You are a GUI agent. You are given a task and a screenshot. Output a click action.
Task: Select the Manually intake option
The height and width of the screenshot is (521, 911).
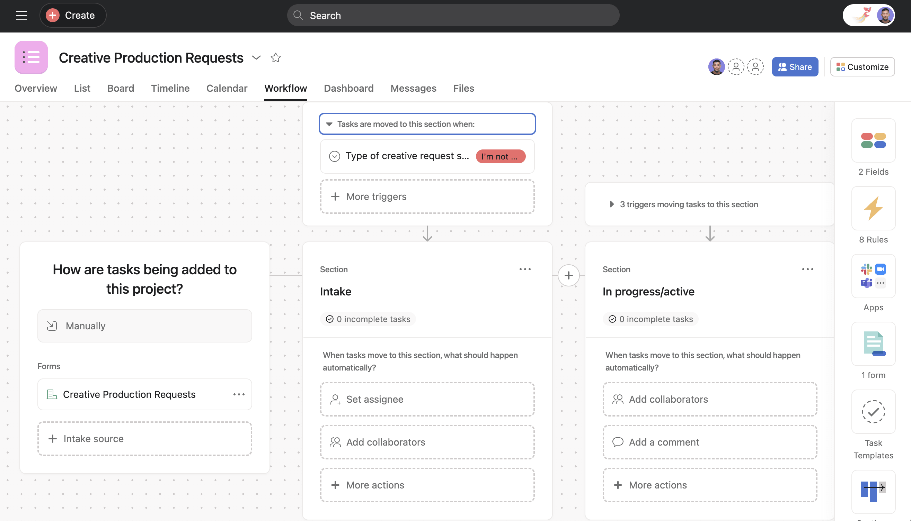pos(145,326)
